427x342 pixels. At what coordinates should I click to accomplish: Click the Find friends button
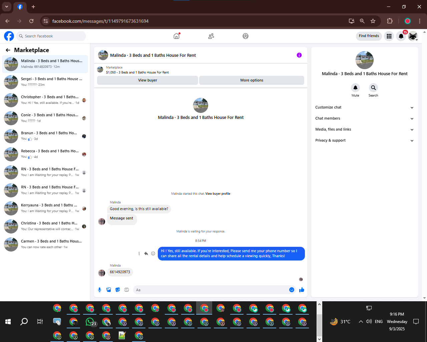[x=369, y=36]
